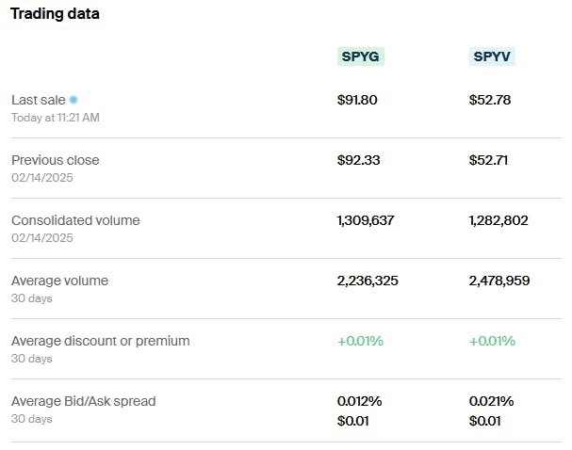The height and width of the screenshot is (450, 572).
Task: Click SPYV bid/ask spread 0.021%
Action: point(491,401)
